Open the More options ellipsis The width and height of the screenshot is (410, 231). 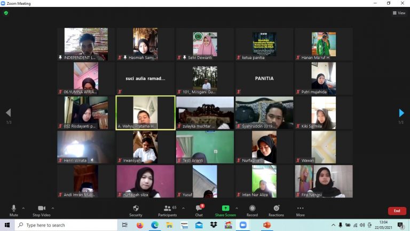pyautogui.click(x=300, y=208)
